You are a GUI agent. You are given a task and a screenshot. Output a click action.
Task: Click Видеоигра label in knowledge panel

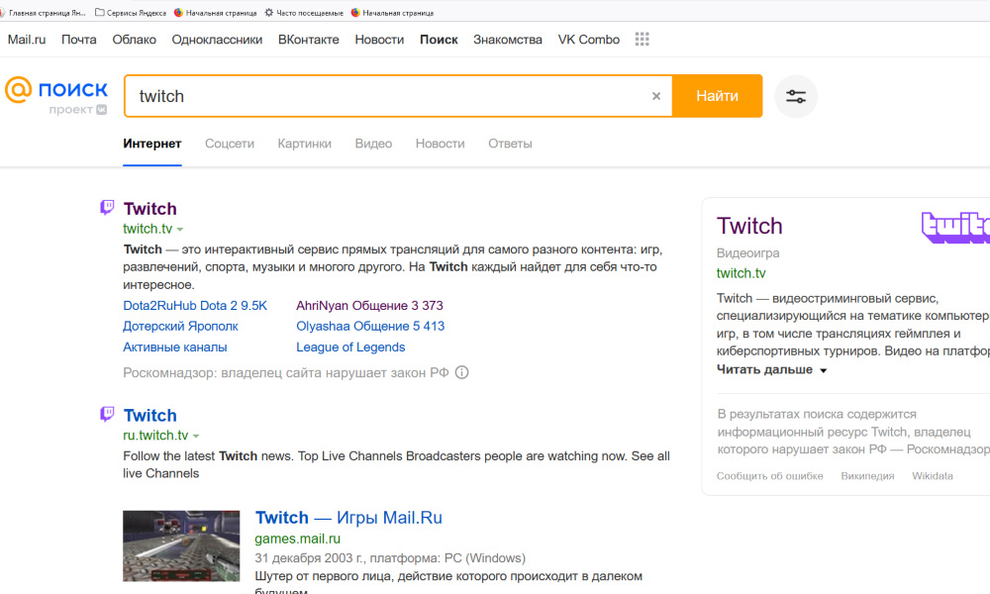click(x=747, y=253)
